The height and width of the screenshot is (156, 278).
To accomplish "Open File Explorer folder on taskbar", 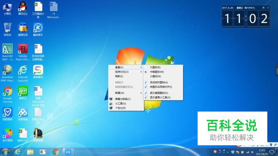I will [x=30, y=152].
